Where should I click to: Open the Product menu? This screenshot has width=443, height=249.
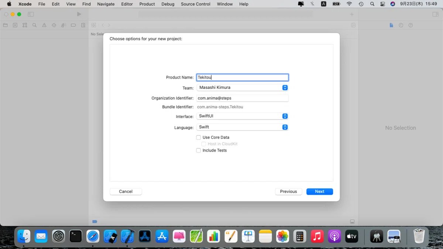coord(147,4)
